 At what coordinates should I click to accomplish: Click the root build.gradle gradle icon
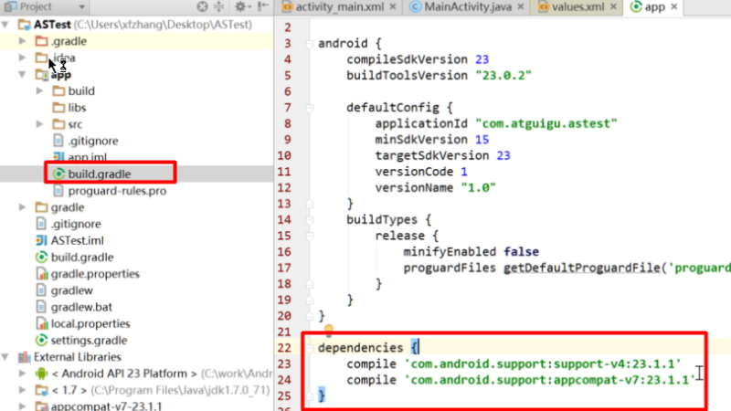click(x=41, y=258)
